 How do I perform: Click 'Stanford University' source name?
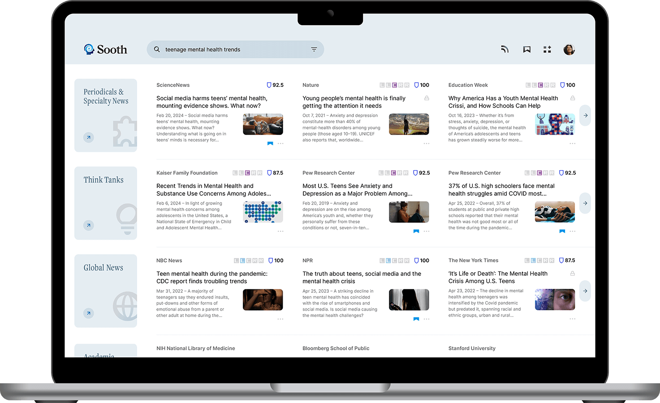(472, 348)
